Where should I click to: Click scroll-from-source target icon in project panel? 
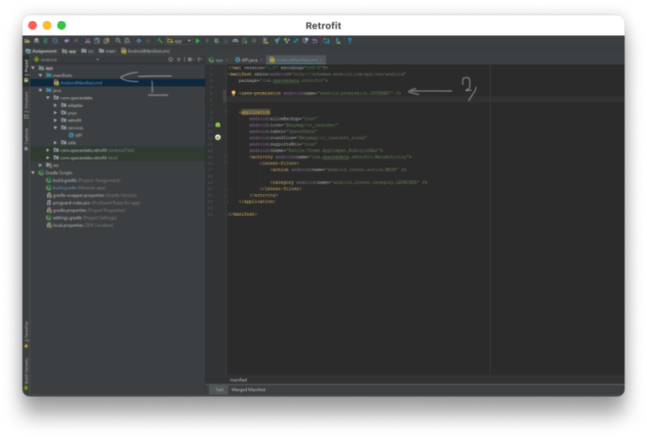(x=170, y=60)
